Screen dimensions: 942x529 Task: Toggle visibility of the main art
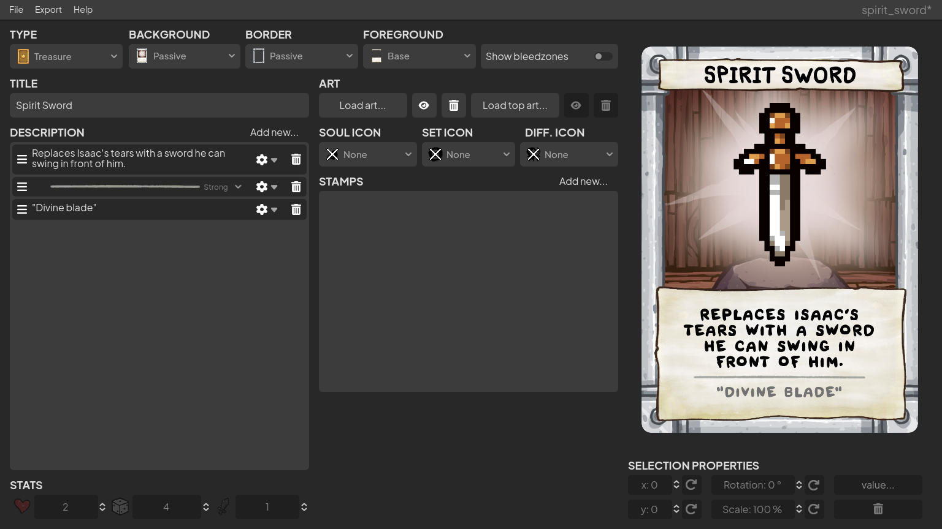[424, 105]
